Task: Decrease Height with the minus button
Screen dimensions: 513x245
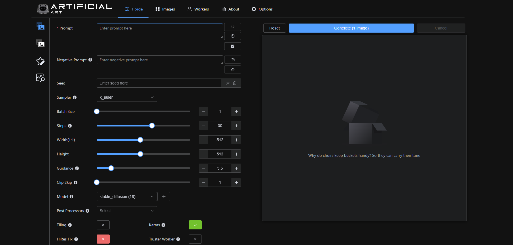Action: click(203, 154)
